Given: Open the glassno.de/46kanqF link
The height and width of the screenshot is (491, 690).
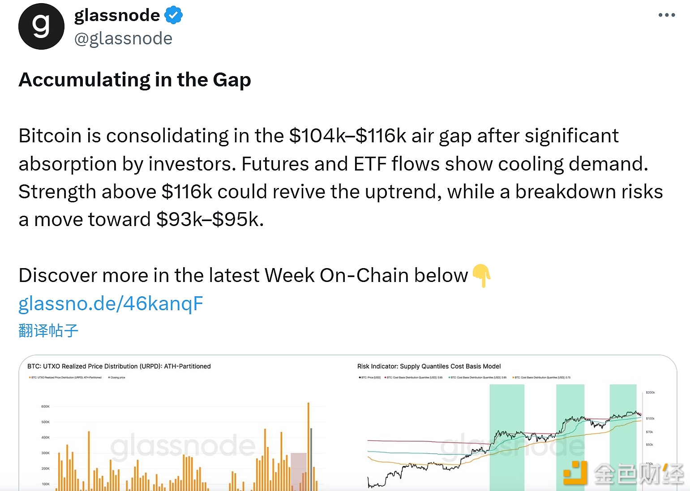Looking at the screenshot, I should click(x=111, y=303).
